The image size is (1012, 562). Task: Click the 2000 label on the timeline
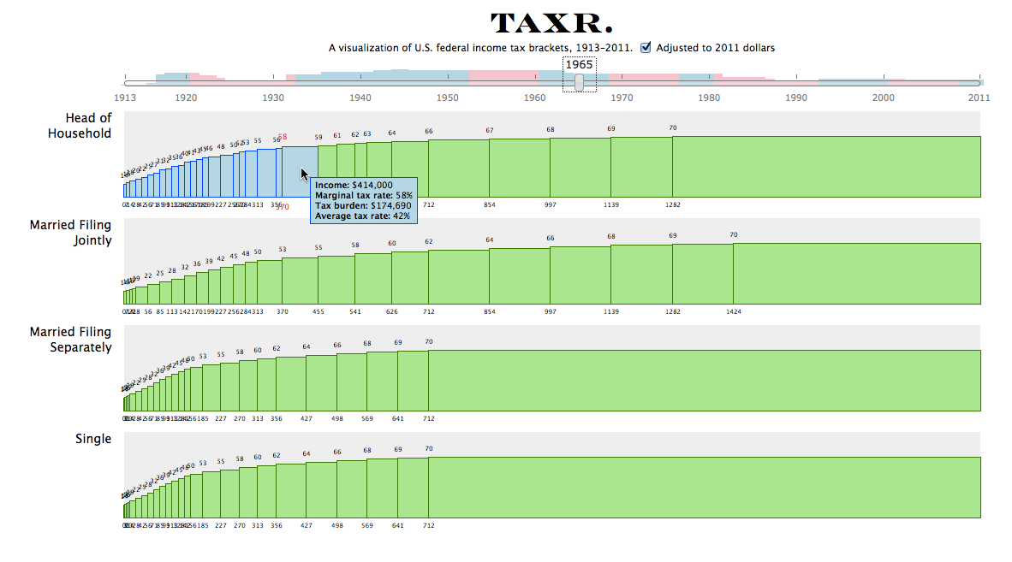[884, 98]
